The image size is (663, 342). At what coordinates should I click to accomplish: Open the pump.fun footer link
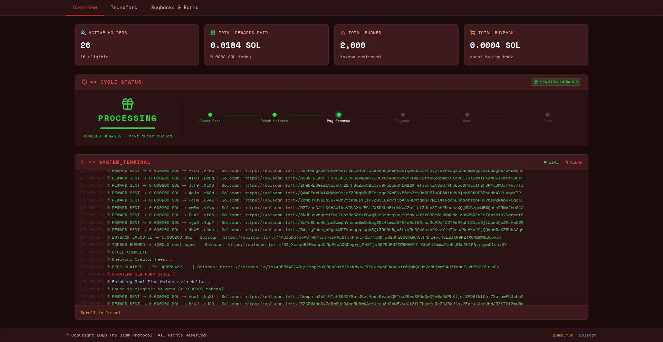coord(563,335)
